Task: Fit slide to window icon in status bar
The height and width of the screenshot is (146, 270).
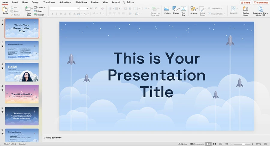Action: click(266, 144)
